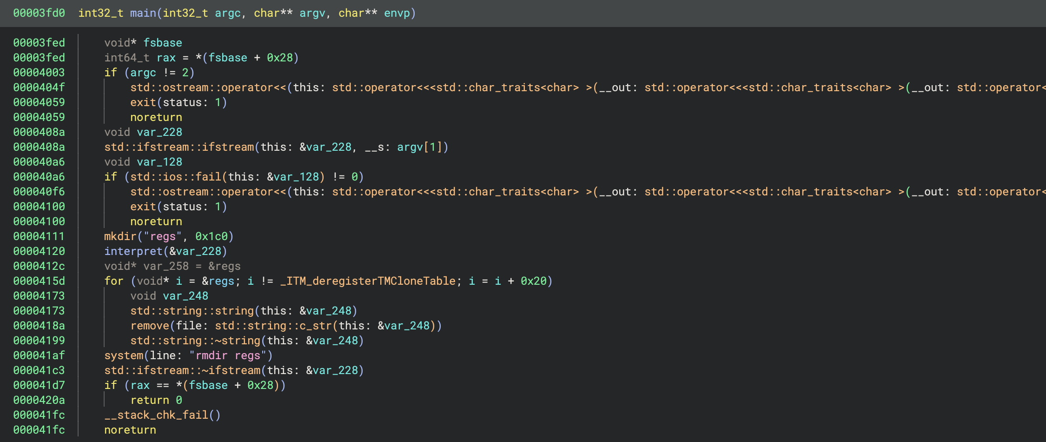Viewport: 1046px width, 442px height.
Task: Open std::ios::fail function reference
Action: pos(176,177)
